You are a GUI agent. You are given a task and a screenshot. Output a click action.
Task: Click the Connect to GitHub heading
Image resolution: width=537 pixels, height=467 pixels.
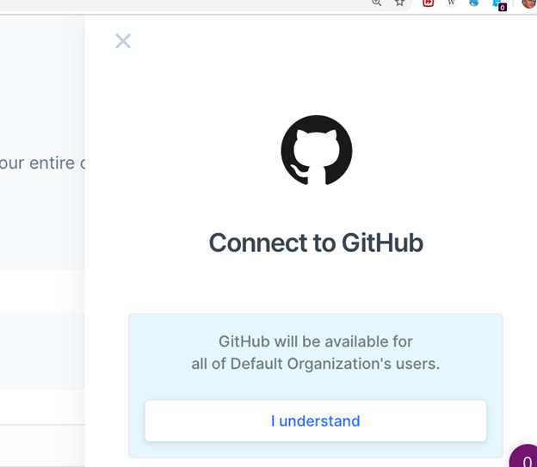tap(316, 243)
